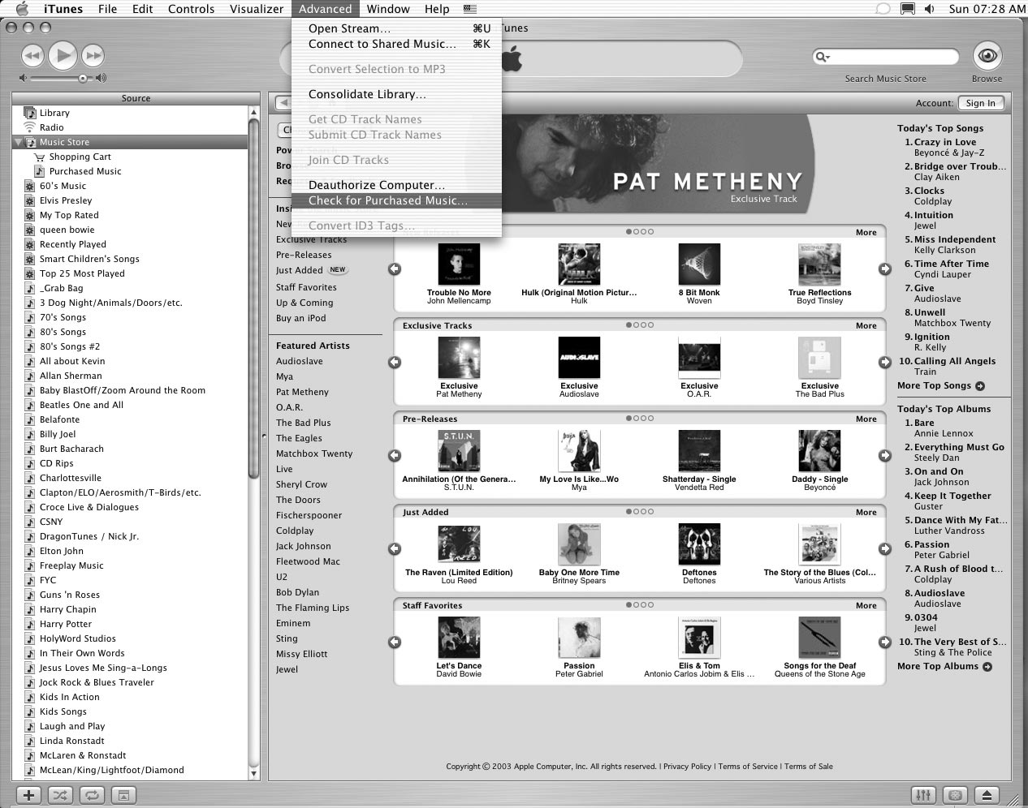Click top song Crazy in Love
The width and height of the screenshot is (1028, 808).
tap(945, 142)
